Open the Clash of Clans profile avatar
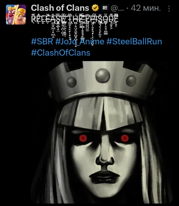The width and height of the screenshot is (179, 206). 16,15
